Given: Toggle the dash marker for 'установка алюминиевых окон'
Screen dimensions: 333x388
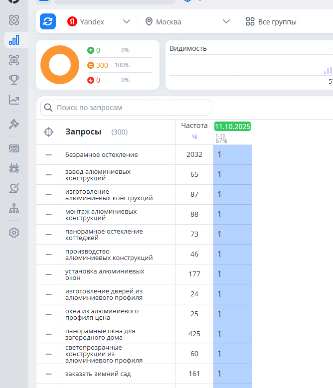Looking at the screenshot, I should pos(48,274).
